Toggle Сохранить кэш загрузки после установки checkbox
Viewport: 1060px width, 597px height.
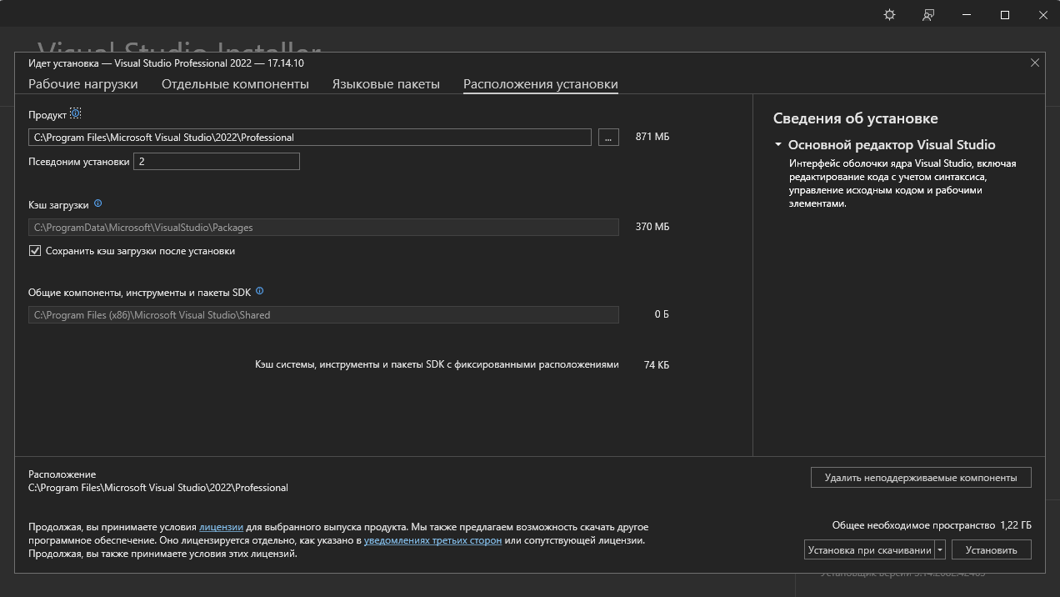35,251
